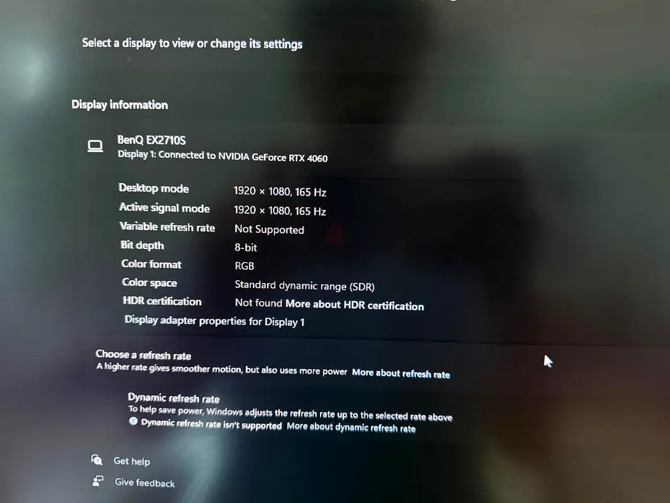Image resolution: width=670 pixels, height=503 pixels.
Task: Click the Desktop mode 1920 × 1080 value
Action: tap(280, 192)
